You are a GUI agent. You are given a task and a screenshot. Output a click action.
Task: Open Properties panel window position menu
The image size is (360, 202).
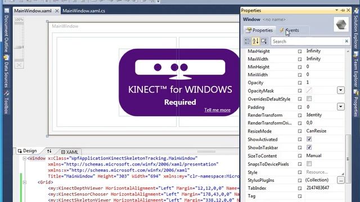(336, 10)
